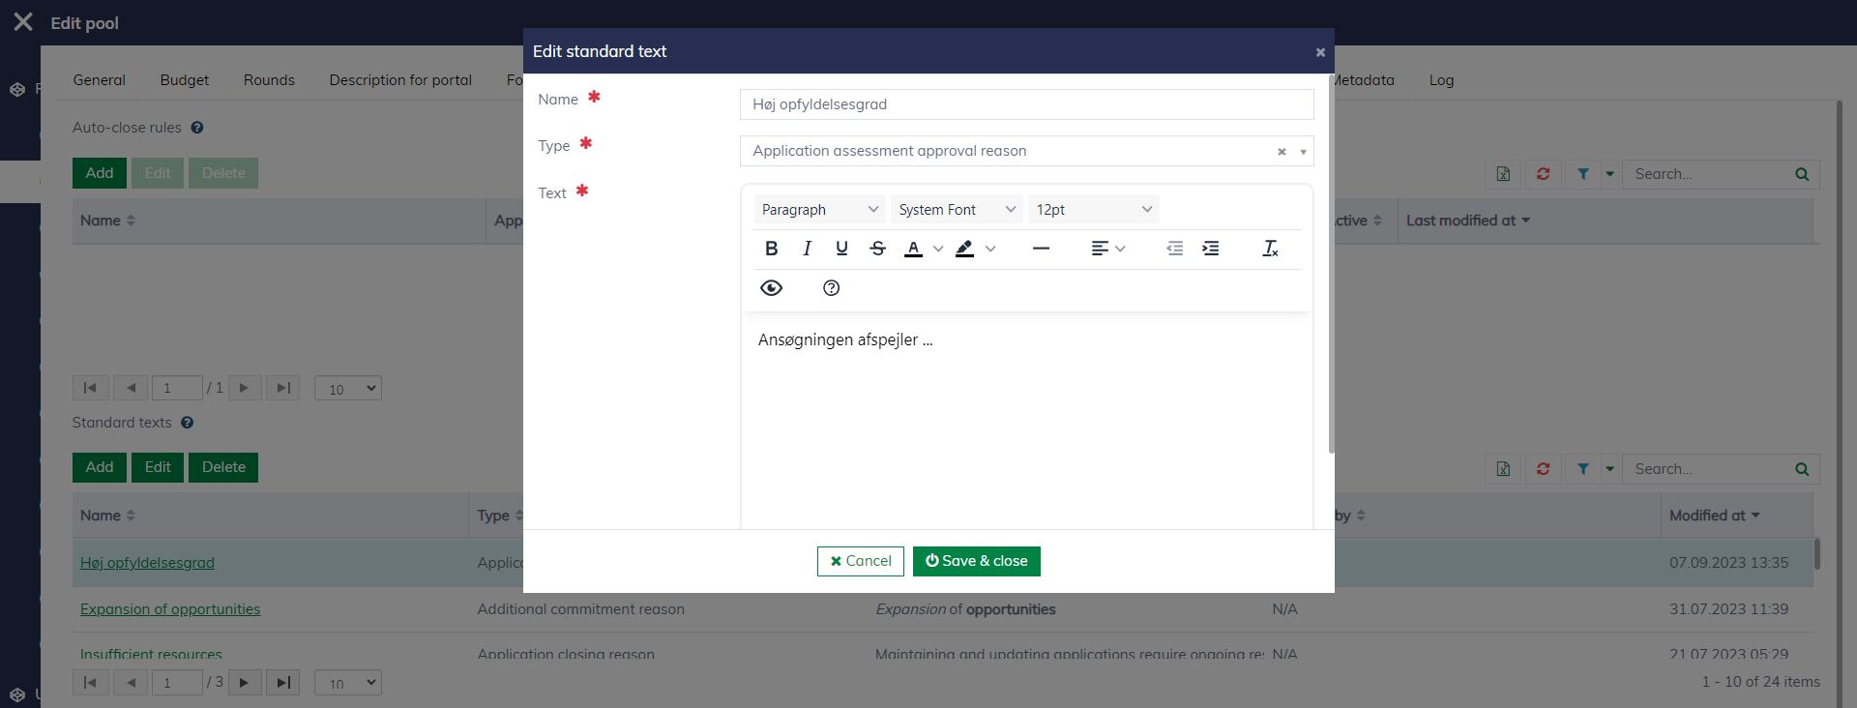The width and height of the screenshot is (1857, 708).
Task: Expand the 12pt font size dropdown
Action: [1093, 210]
